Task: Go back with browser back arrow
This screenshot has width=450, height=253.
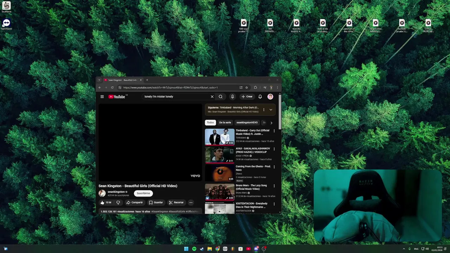Action: click(x=99, y=87)
